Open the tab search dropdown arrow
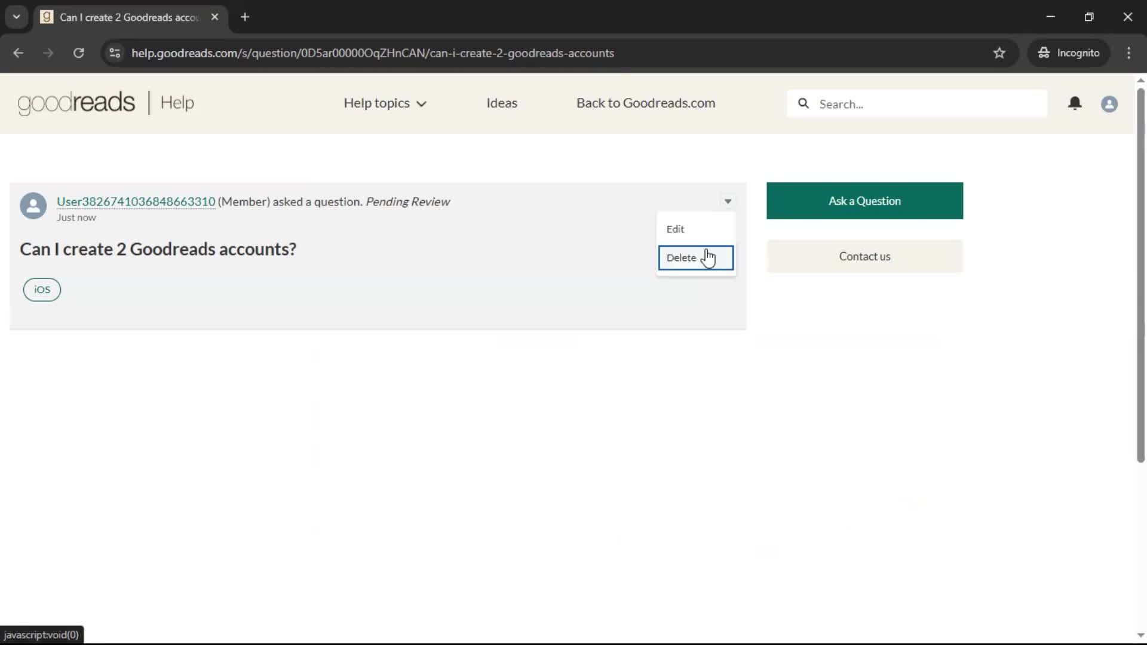Image resolution: width=1147 pixels, height=645 pixels. 17,17
